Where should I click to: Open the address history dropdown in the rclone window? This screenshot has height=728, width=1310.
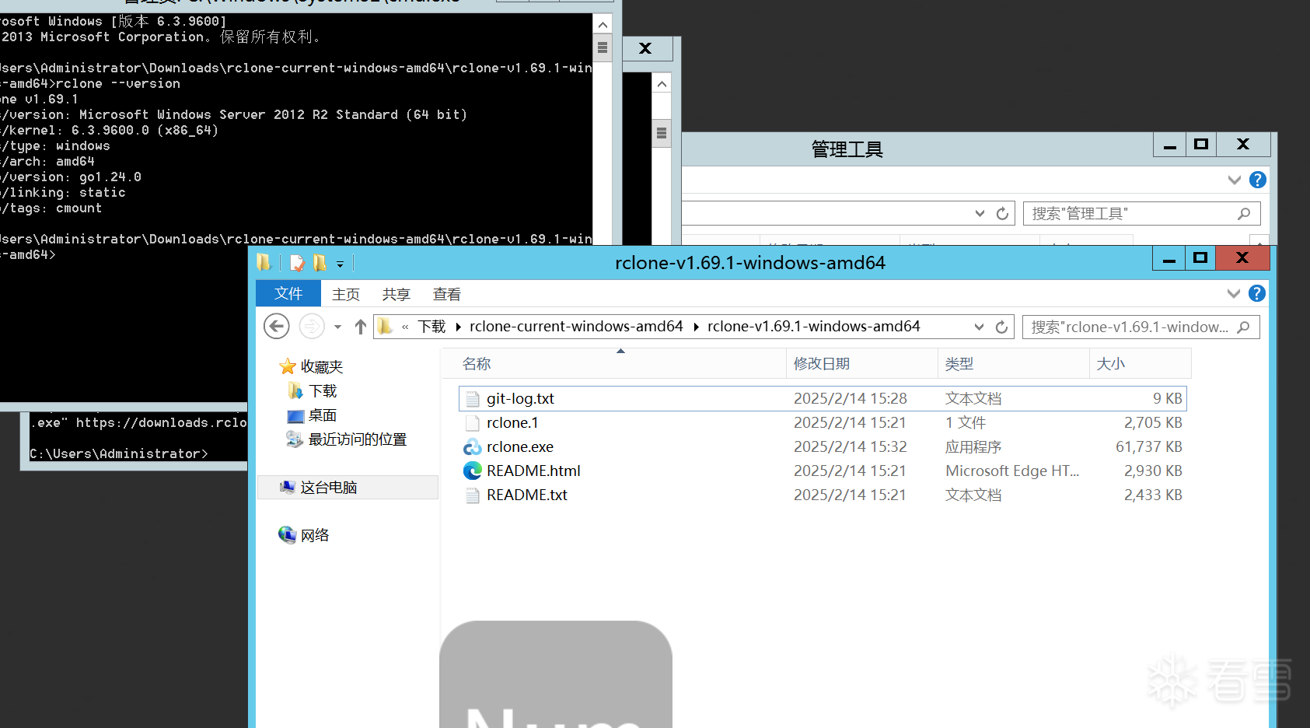point(979,327)
